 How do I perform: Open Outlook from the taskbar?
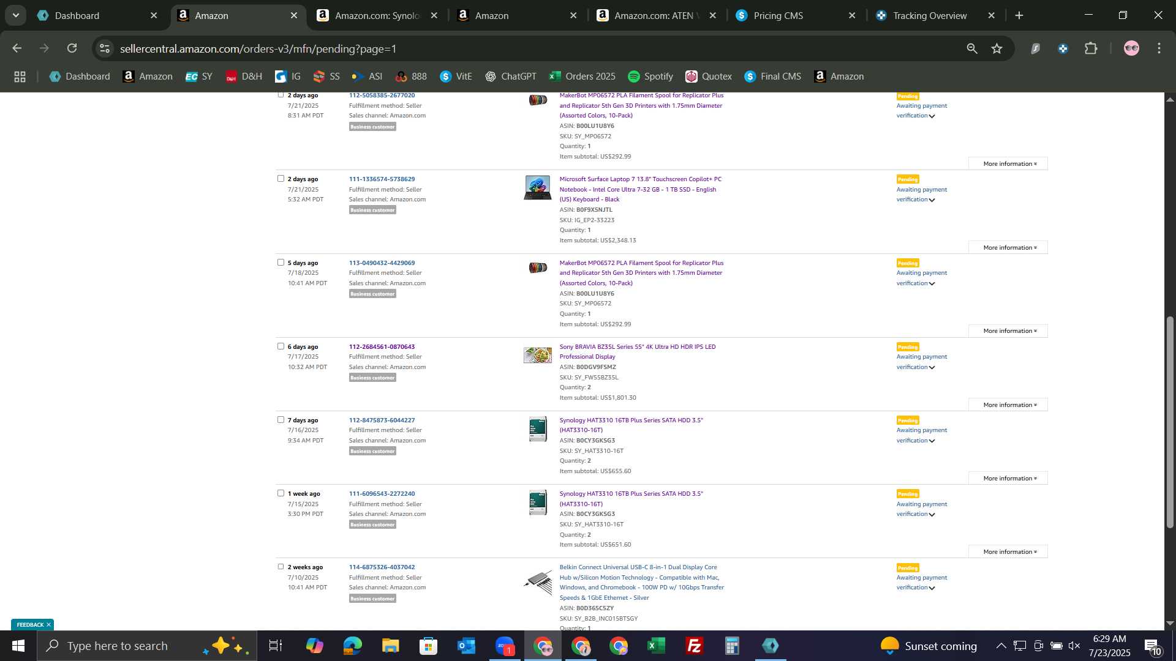coord(467,646)
